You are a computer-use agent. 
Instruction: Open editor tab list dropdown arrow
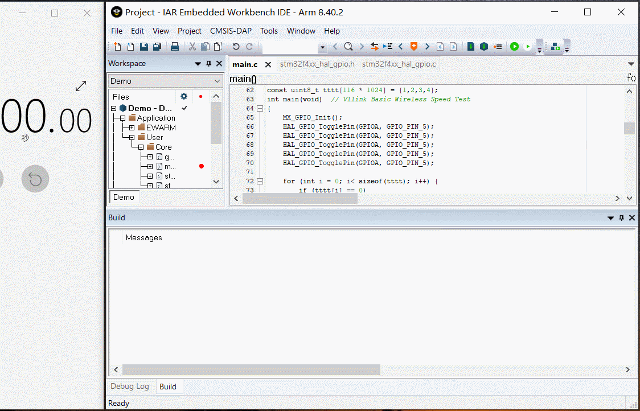pos(631,64)
